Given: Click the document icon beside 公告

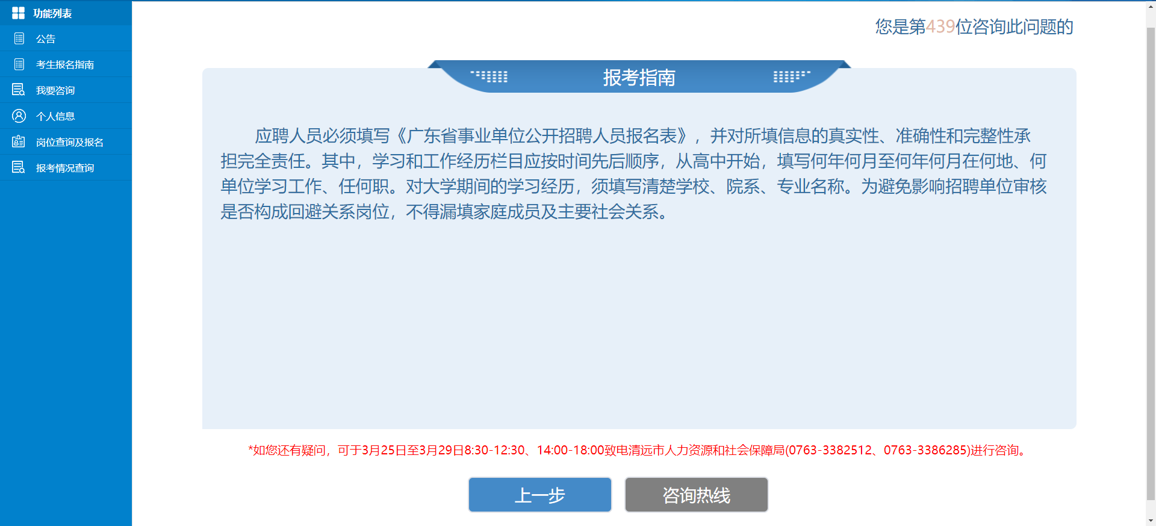Looking at the screenshot, I should [x=19, y=39].
